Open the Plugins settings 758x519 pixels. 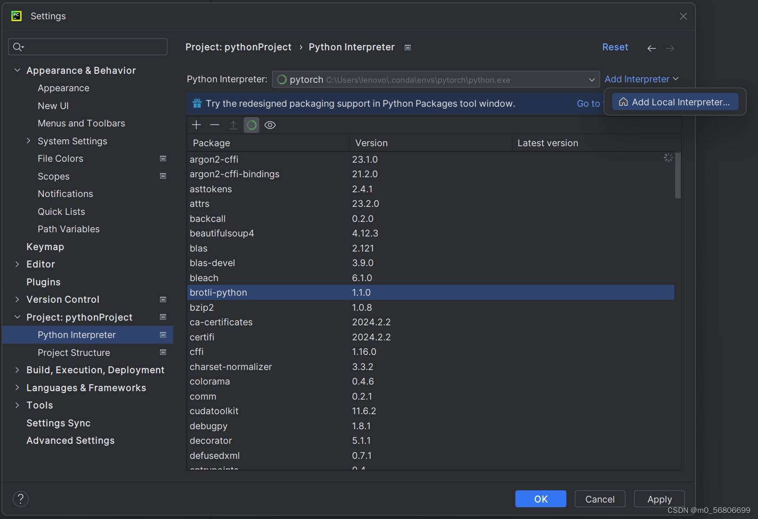[x=43, y=282]
